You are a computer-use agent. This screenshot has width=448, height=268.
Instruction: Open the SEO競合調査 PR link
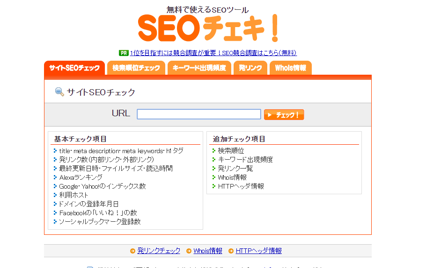[x=213, y=53]
